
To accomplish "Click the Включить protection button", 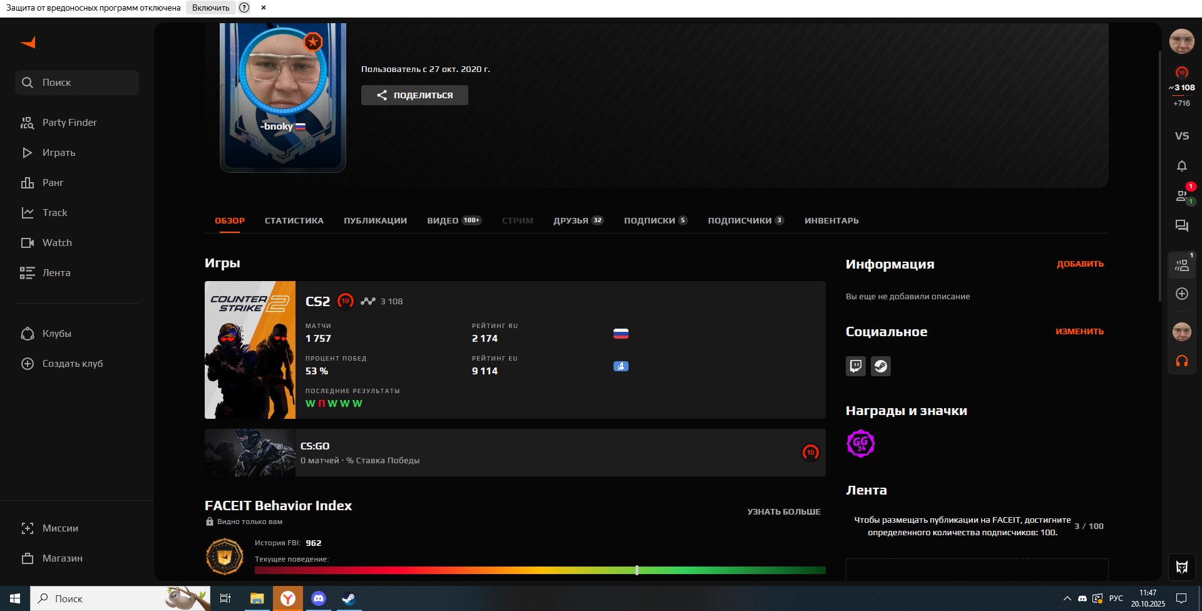I will click(210, 8).
